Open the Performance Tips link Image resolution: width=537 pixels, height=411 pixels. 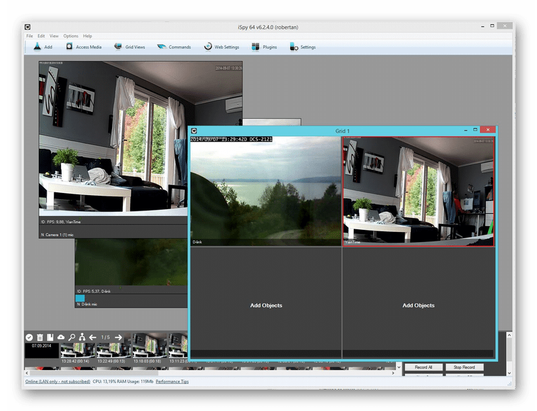pyautogui.click(x=172, y=381)
